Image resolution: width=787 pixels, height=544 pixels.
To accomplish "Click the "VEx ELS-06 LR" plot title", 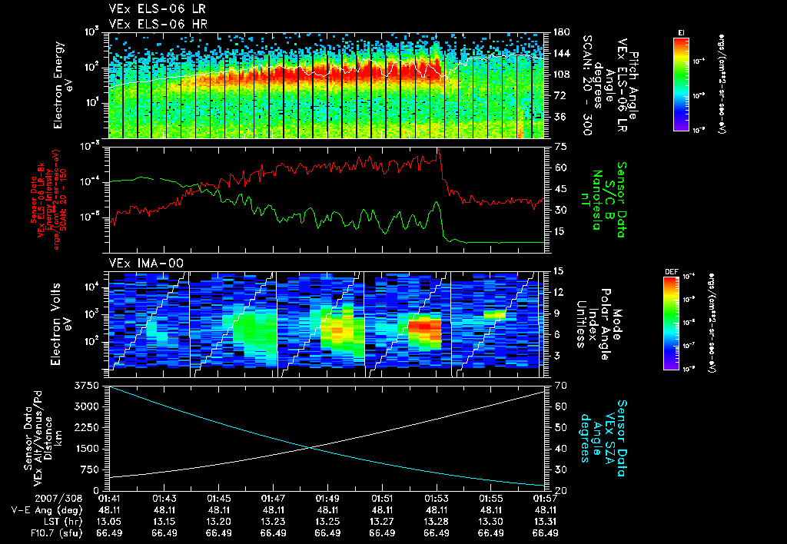I will coord(157,9).
